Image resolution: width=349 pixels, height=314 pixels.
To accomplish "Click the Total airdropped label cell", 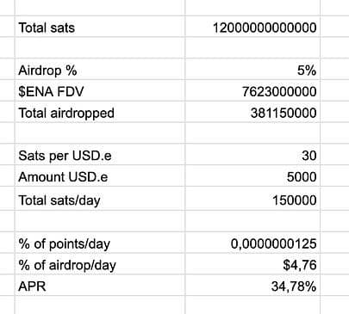I will [x=100, y=112].
